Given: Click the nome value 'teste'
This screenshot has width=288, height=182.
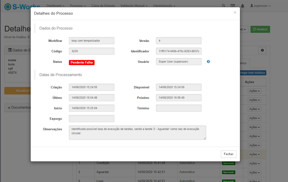Looking at the screenshot, I should [x=11, y=64].
